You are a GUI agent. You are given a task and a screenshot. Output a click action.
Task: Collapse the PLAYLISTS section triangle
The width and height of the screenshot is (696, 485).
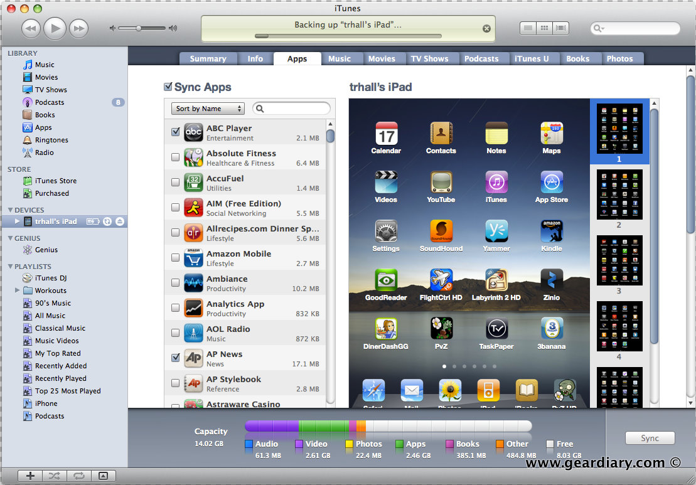point(10,266)
